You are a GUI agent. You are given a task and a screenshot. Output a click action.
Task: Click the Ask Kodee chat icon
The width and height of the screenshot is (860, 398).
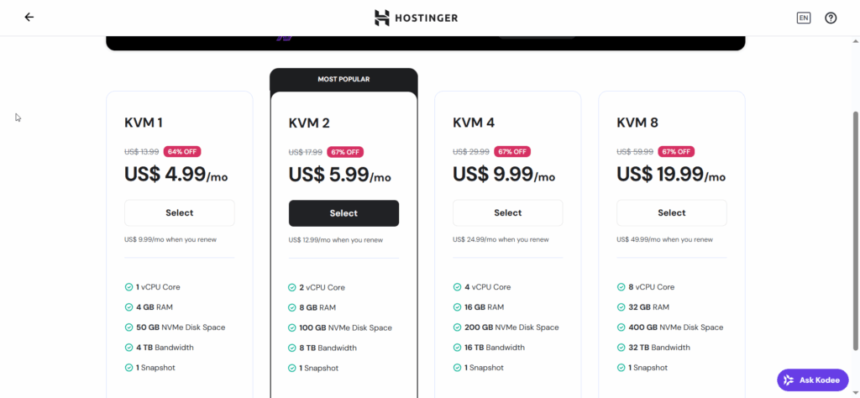812,380
